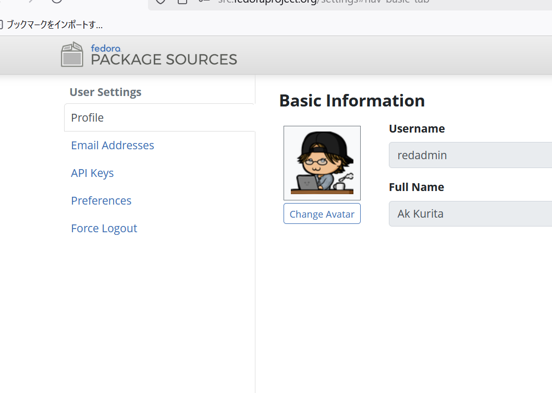Click the browser address bar URL
Screen dimensions: 552x393
click(x=323, y=2)
